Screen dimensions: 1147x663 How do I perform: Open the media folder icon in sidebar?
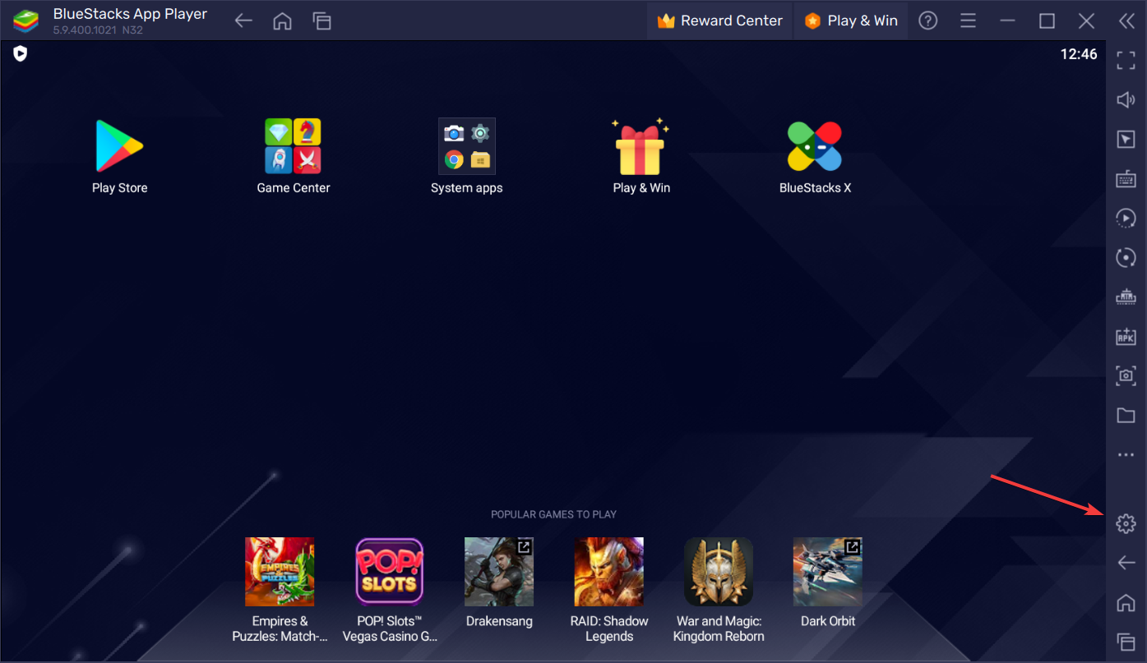pos(1126,415)
